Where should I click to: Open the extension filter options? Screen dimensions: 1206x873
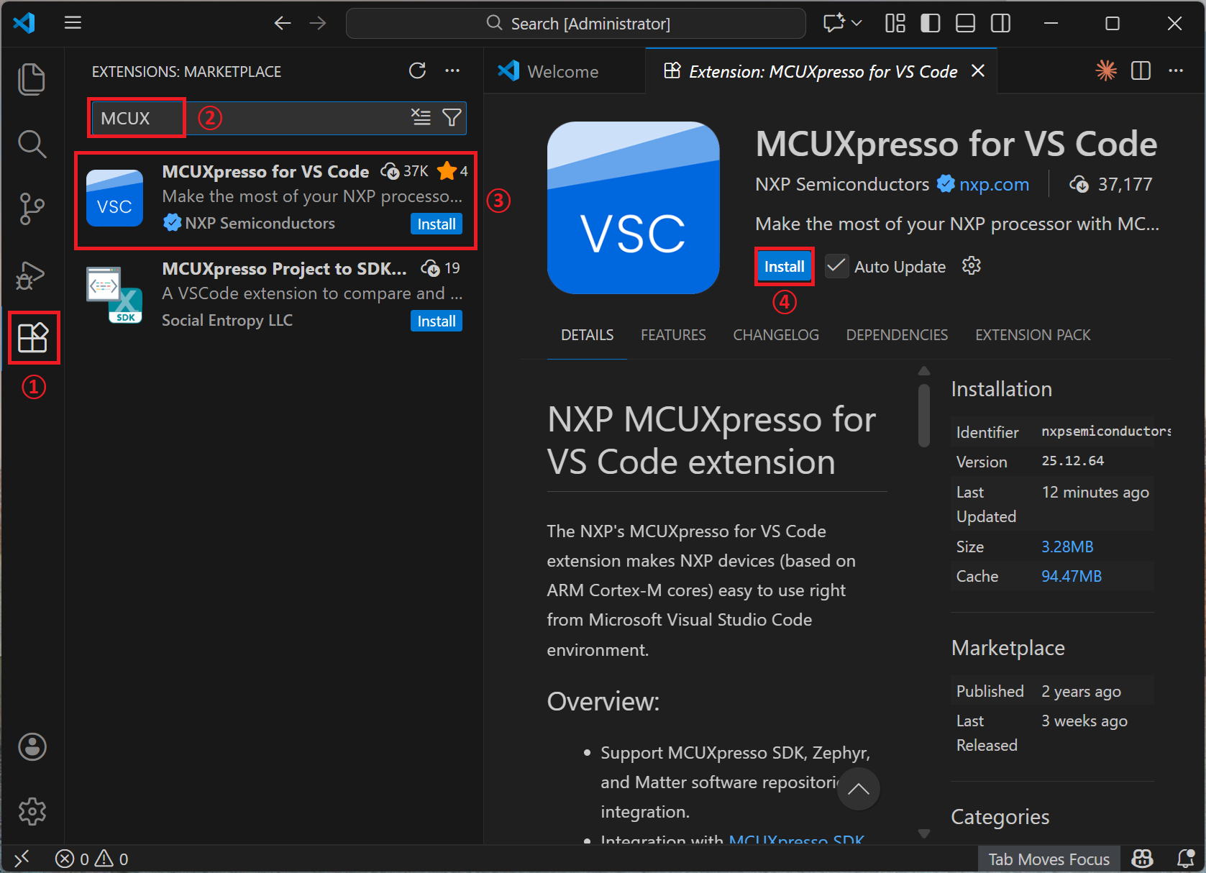click(452, 117)
